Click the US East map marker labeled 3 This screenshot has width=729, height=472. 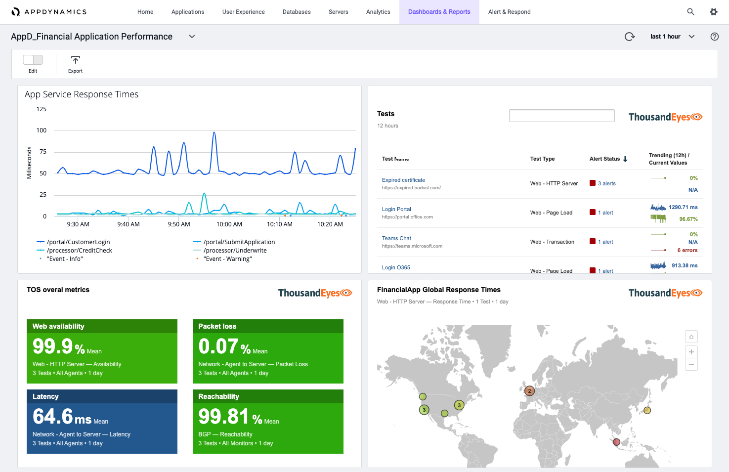[459, 405]
